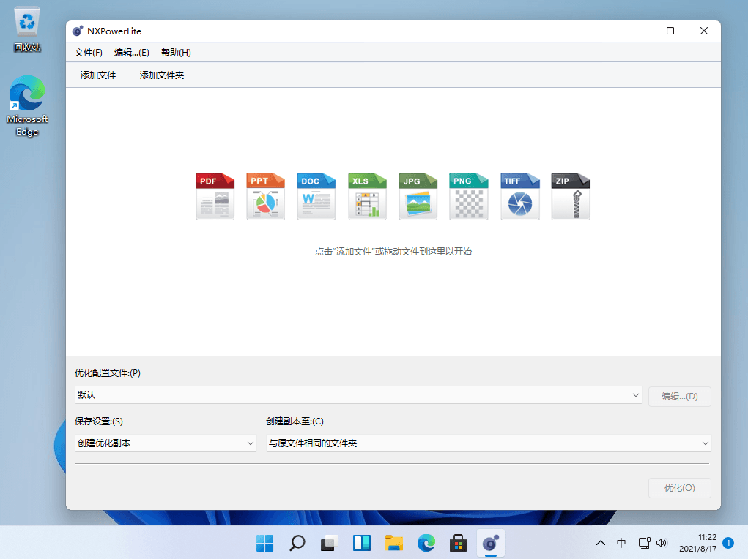Click 添加文件夹 toolbar button
Image resolution: width=748 pixels, height=559 pixels.
(162, 75)
